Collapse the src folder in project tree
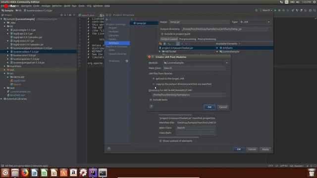This screenshot has height=178, width=317. click(x=4, y=74)
